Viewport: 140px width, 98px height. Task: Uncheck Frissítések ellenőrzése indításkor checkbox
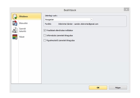pos(45,30)
